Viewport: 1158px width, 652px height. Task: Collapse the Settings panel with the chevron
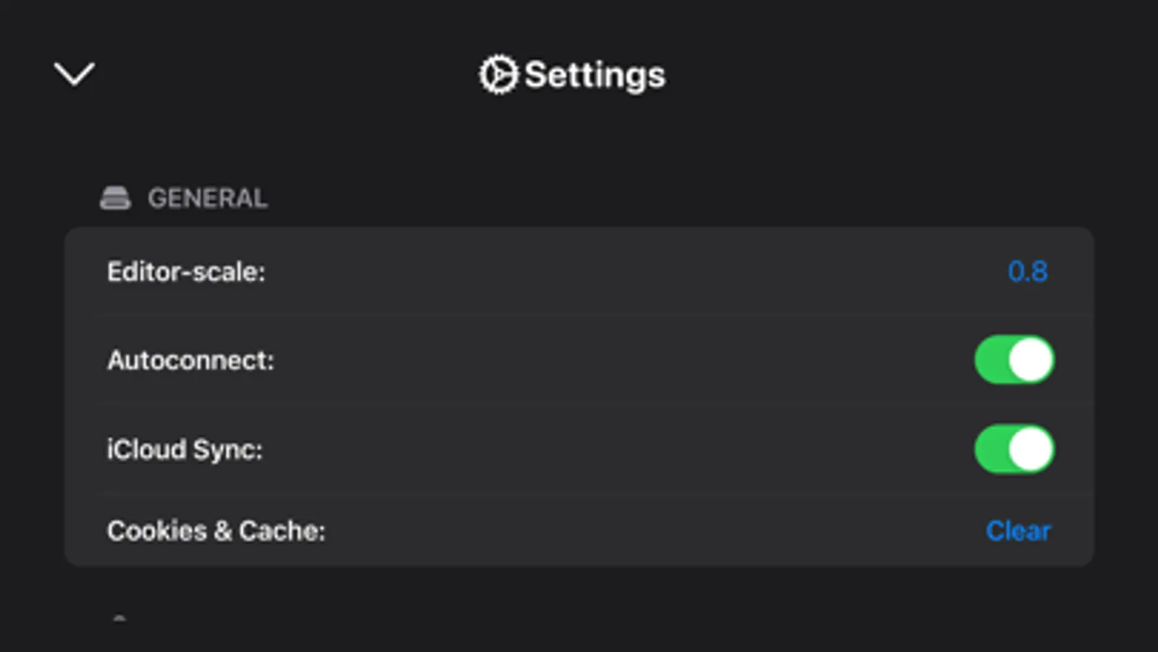pyautogui.click(x=75, y=73)
